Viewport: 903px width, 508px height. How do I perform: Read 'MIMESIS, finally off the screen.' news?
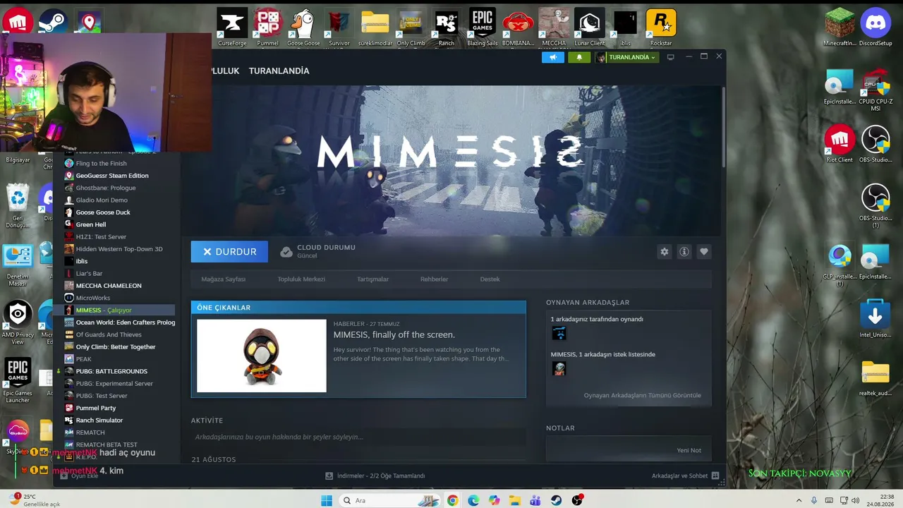click(x=394, y=334)
